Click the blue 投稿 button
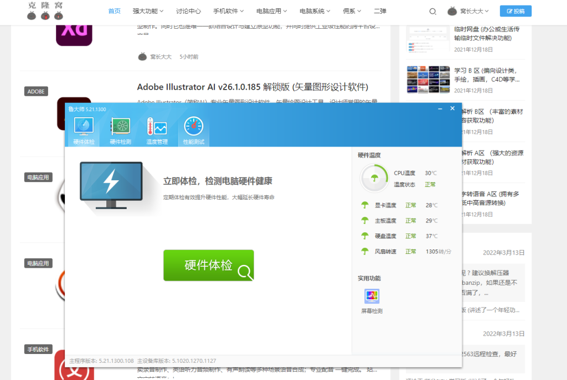The width and height of the screenshot is (567, 380). point(516,11)
